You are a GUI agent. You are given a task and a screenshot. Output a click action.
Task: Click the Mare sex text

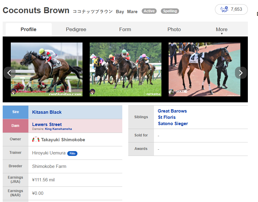(x=132, y=12)
